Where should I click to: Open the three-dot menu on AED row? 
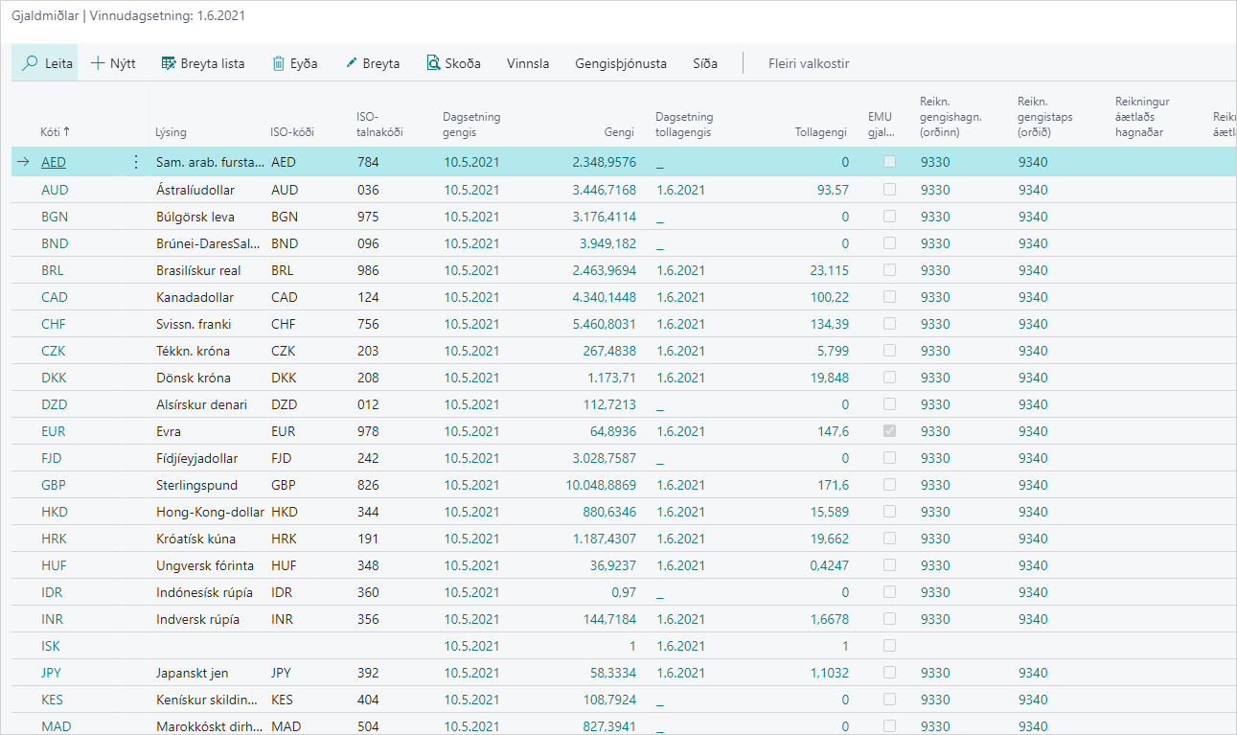click(135, 162)
